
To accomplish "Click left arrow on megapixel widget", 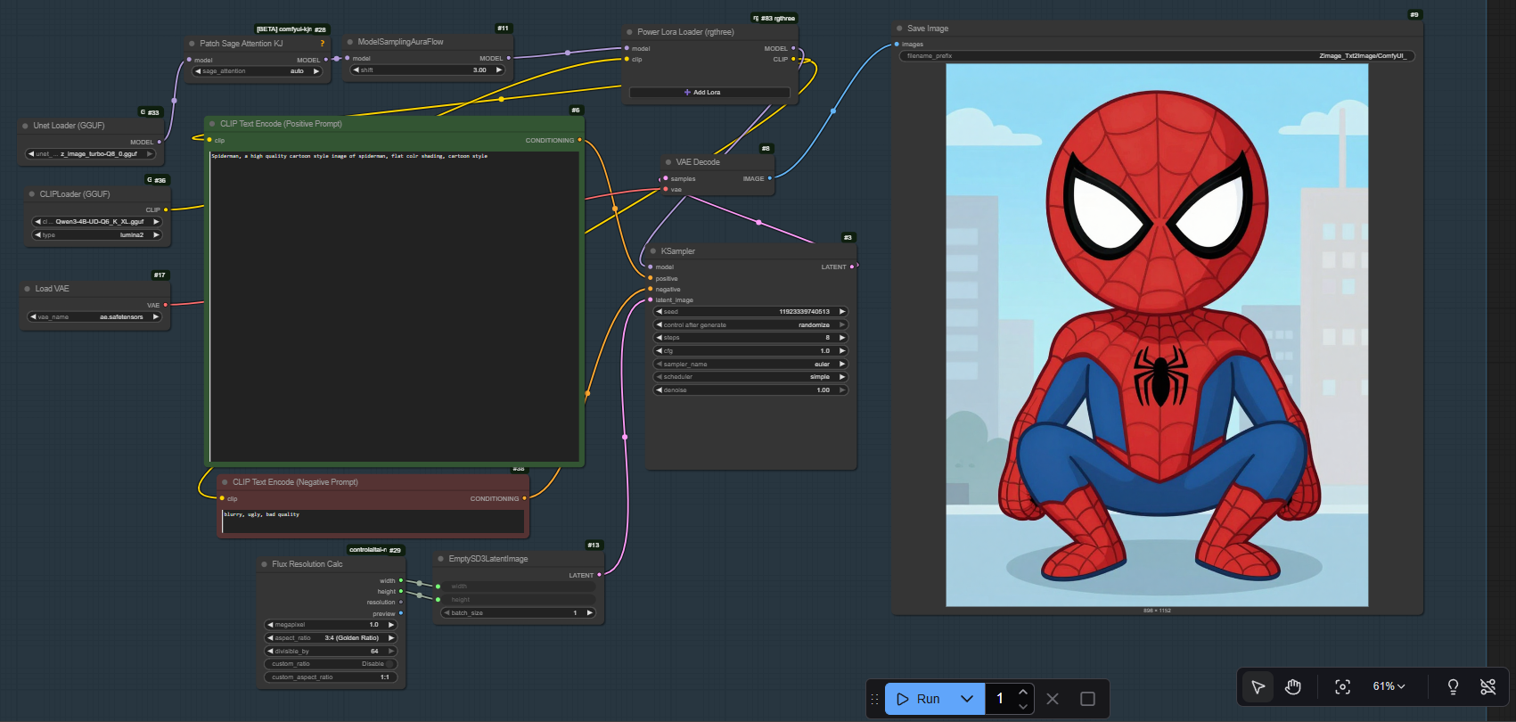I will [x=271, y=625].
